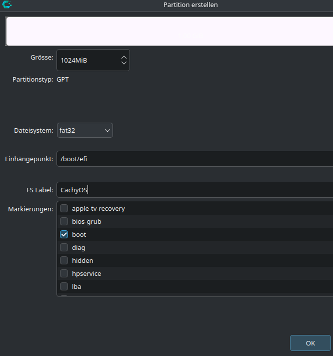Click the partition size bar at top
The height and width of the screenshot is (356, 333).
tap(169, 31)
